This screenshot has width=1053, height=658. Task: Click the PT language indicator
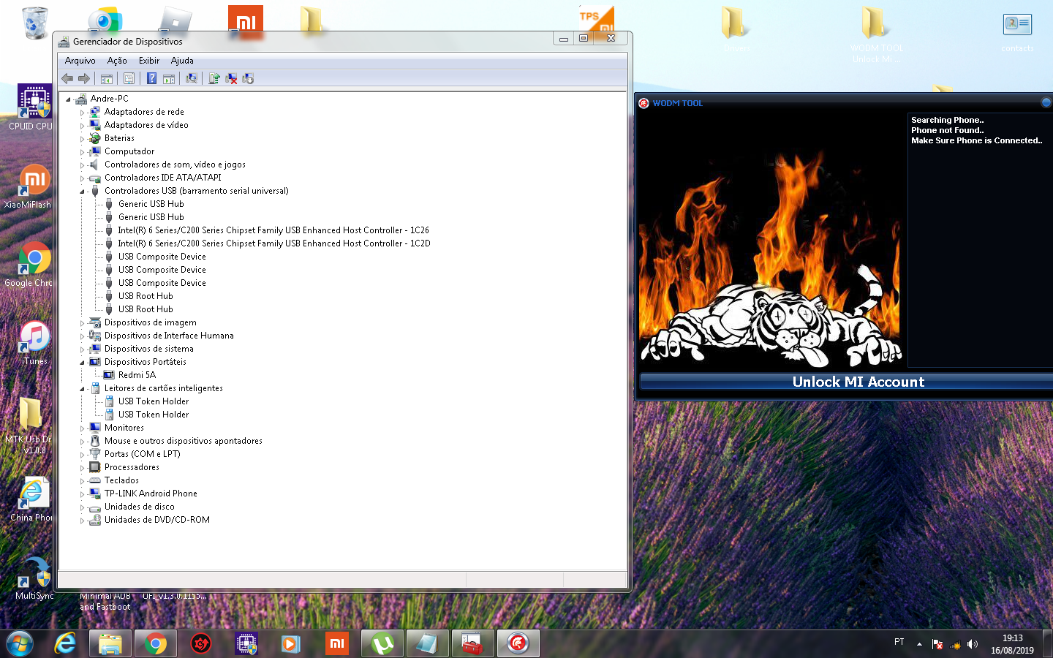899,642
